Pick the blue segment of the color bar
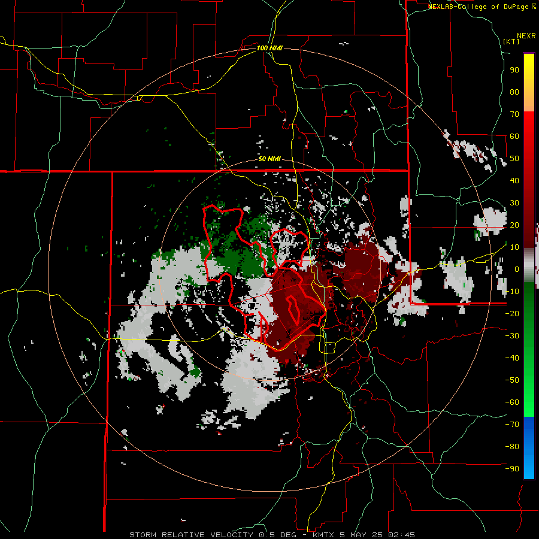Image resolution: width=539 pixels, height=539 pixels. (529, 448)
